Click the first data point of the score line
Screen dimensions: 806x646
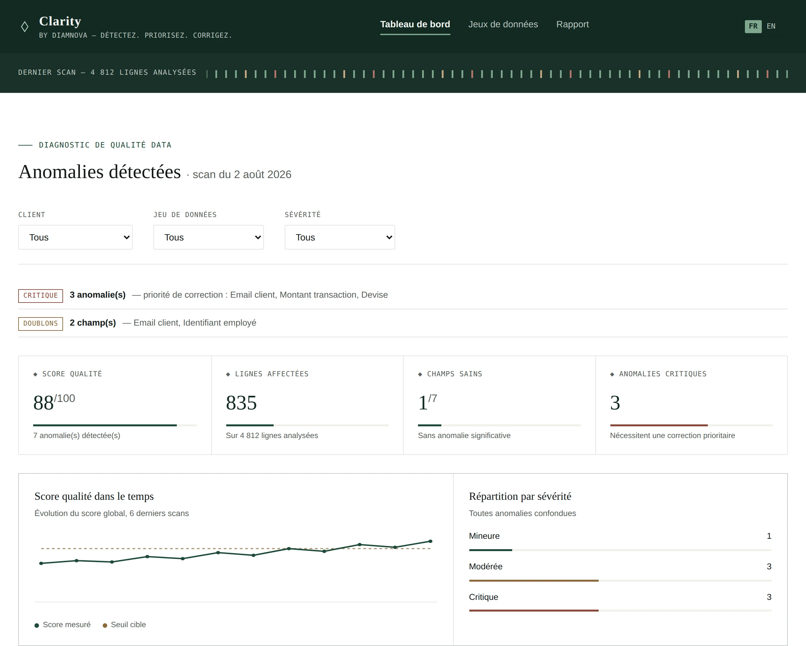(41, 563)
